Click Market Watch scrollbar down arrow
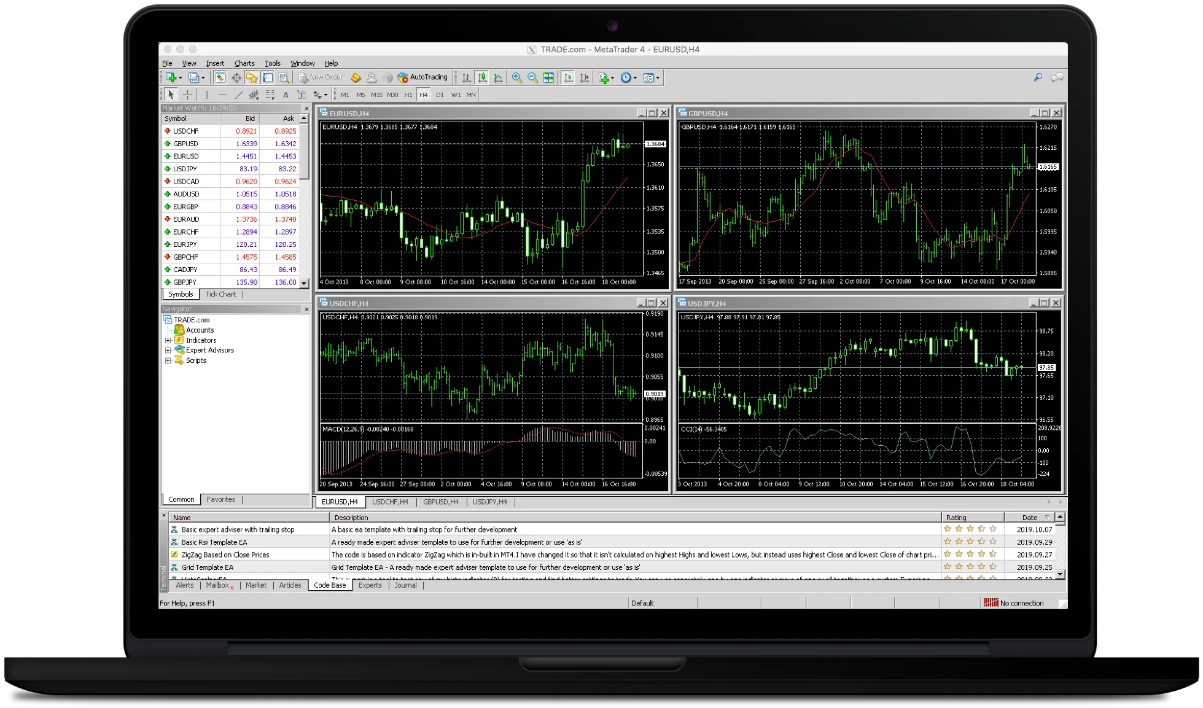1203x708 pixels. [304, 282]
